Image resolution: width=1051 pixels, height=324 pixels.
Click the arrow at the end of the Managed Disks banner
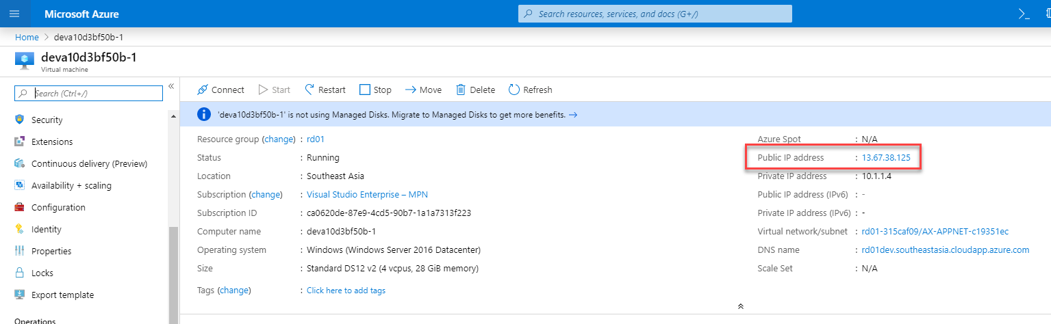tap(573, 115)
